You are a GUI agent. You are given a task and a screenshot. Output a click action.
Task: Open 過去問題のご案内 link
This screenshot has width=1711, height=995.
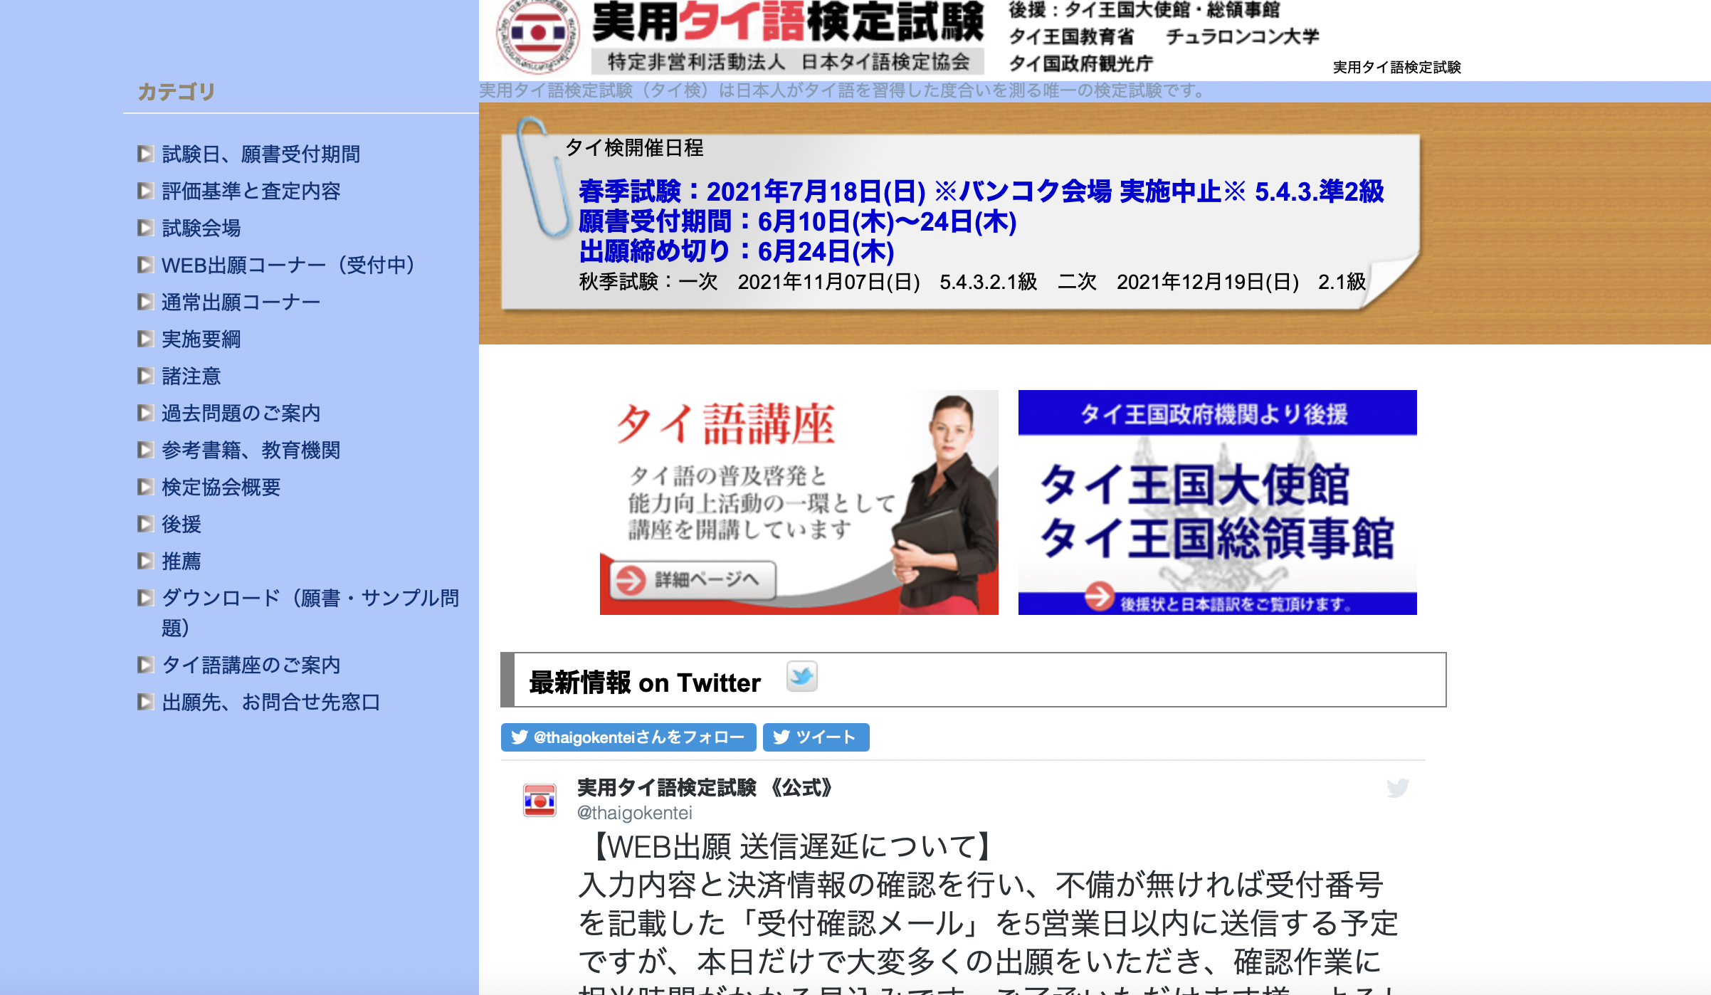tap(241, 413)
